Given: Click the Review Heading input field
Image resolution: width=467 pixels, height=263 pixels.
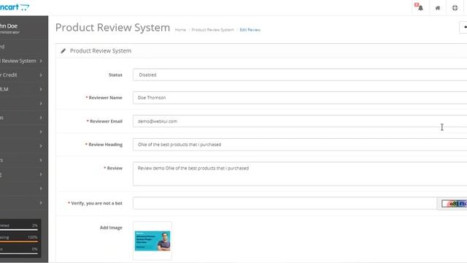Looking at the screenshot, I should click(300, 145).
